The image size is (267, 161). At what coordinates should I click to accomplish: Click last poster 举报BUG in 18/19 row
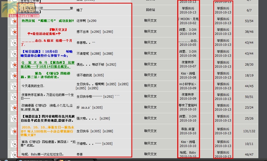pyautogui.click(x=223, y=73)
